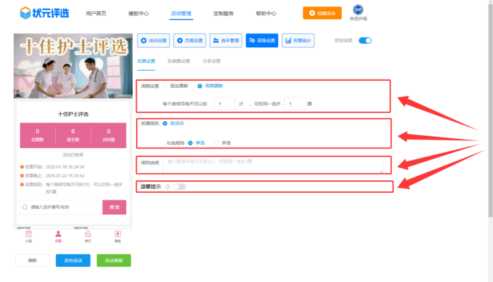
Task: Open the 介绍 tab icon in preview
Action: coord(28,235)
